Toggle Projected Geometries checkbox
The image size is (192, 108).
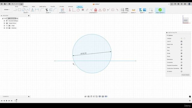click(x=181, y=65)
